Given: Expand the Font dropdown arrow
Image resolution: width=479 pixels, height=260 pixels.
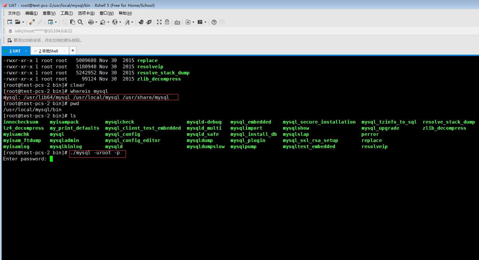Looking at the screenshot, I should click(132, 22).
